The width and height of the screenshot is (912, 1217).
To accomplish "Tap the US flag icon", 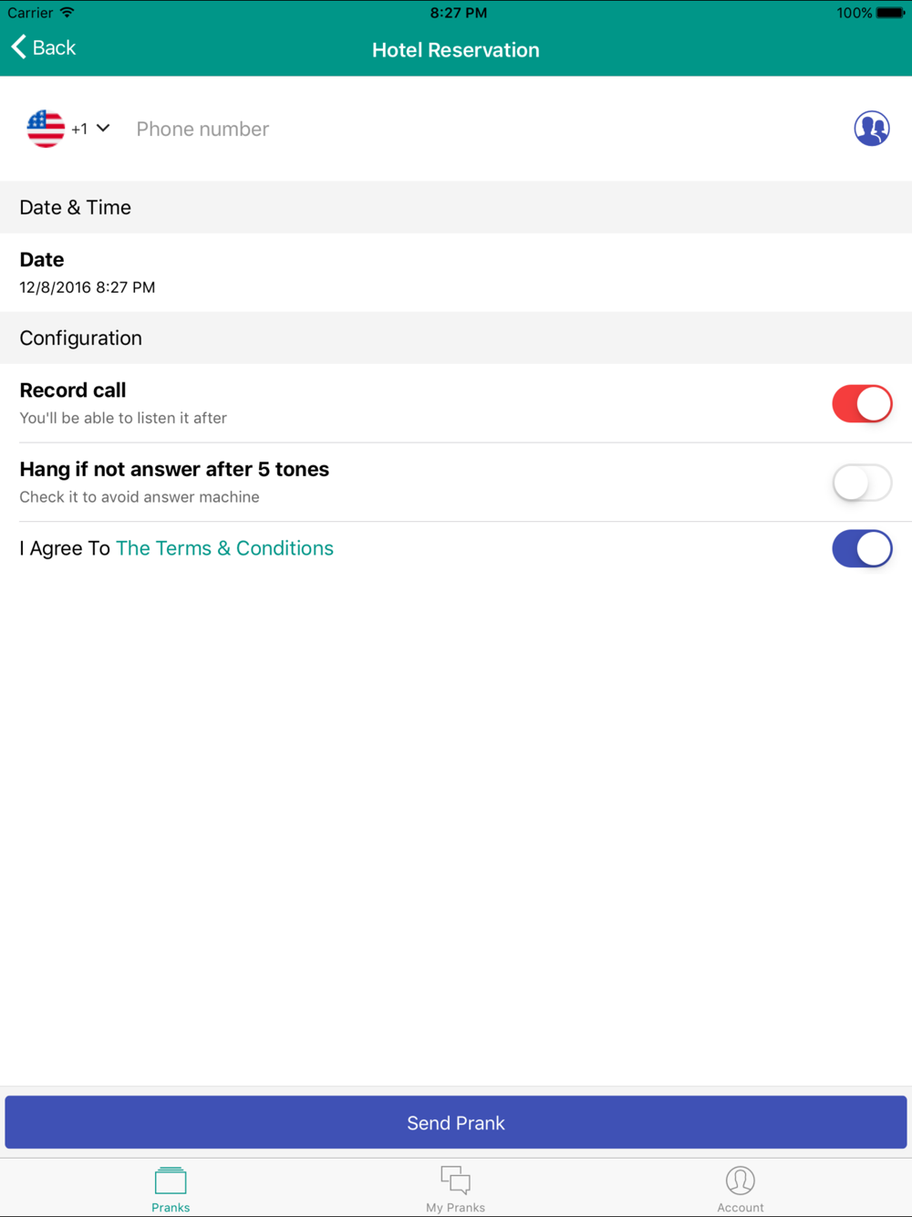I will point(46,129).
